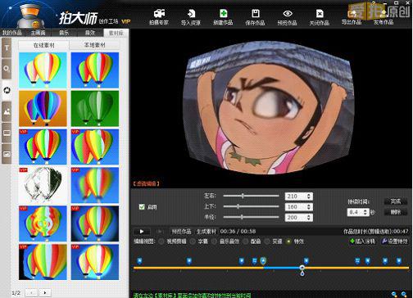Go to previous thumbnail page arrow
The height and width of the screenshot is (298, 413).
pos(31,293)
